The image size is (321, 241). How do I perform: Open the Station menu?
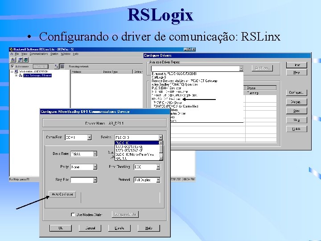(54, 54)
